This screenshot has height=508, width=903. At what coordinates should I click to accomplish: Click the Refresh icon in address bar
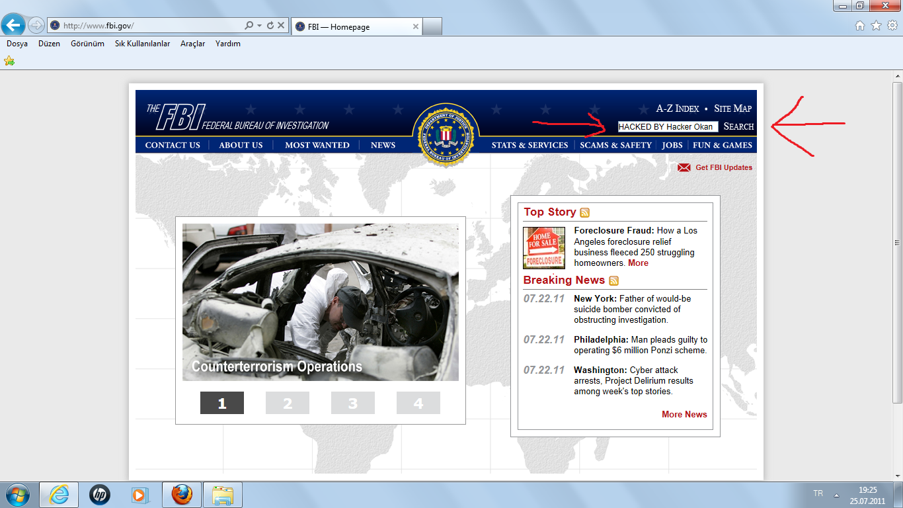(270, 25)
